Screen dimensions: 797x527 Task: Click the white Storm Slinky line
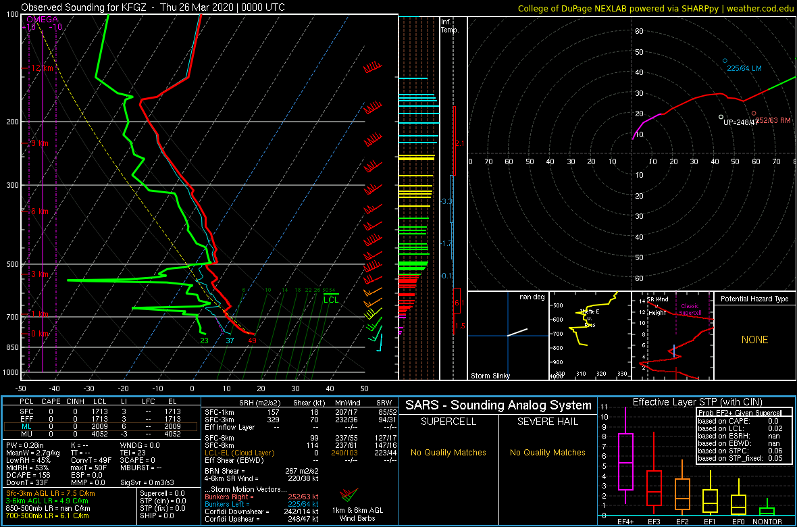pyautogui.click(x=517, y=332)
